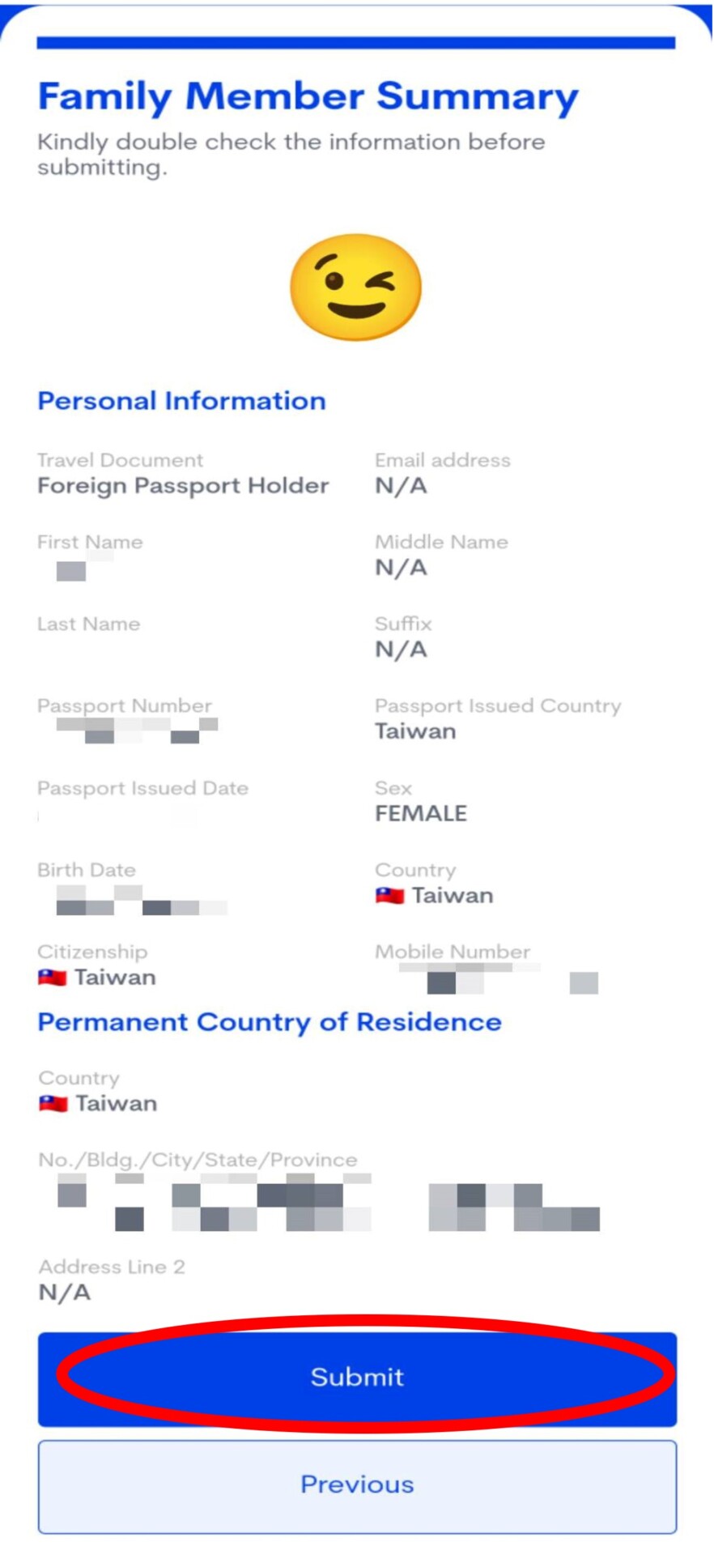Select the Foreign Passport Holder value
The image size is (714, 1555).
183,486
